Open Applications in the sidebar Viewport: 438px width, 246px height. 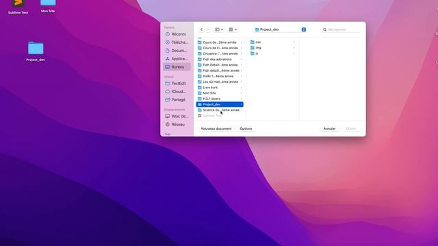[177, 59]
